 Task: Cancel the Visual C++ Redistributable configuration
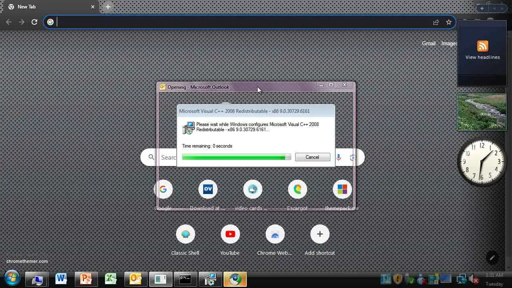tap(312, 157)
